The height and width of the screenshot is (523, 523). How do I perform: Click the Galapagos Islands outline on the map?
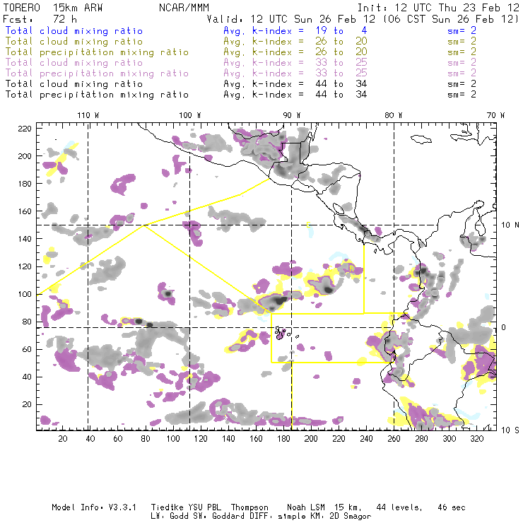click(281, 331)
